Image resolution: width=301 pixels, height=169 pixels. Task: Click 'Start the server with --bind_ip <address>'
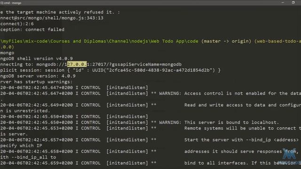coord(241,140)
